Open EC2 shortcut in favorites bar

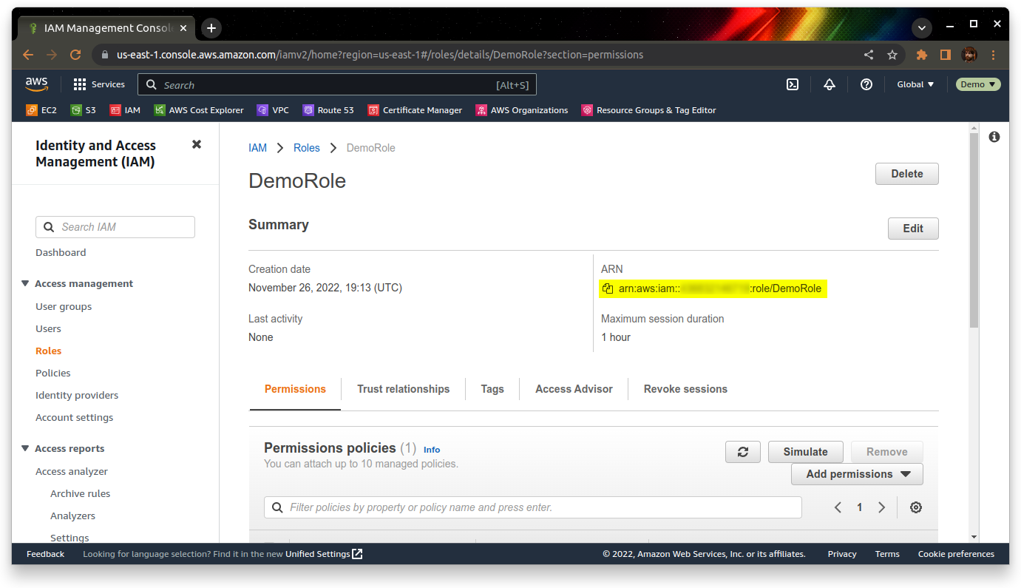[41, 110]
